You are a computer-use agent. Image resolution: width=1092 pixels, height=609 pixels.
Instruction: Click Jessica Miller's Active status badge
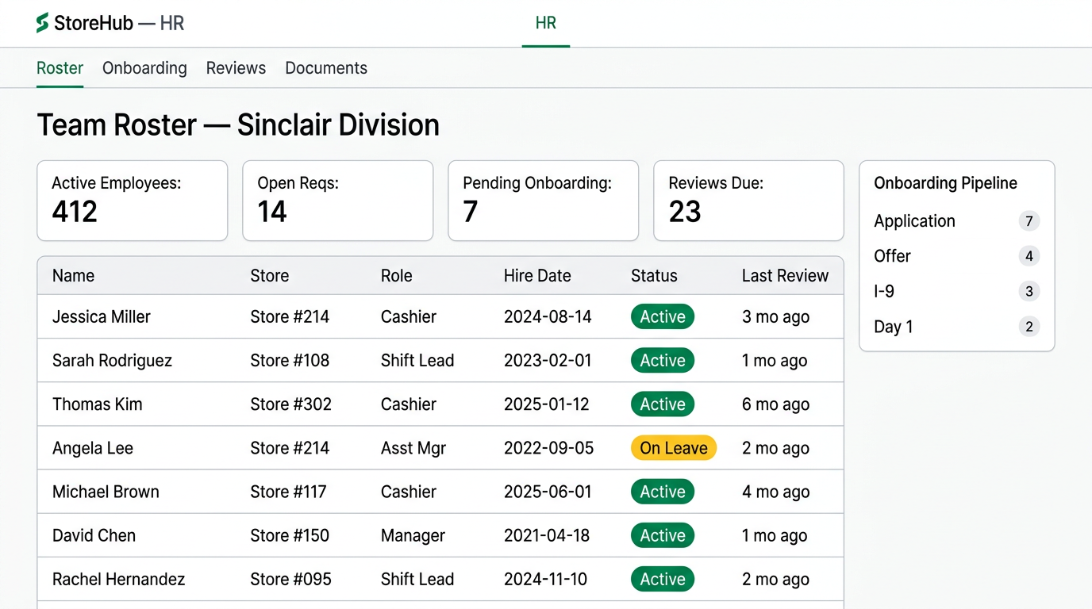663,317
